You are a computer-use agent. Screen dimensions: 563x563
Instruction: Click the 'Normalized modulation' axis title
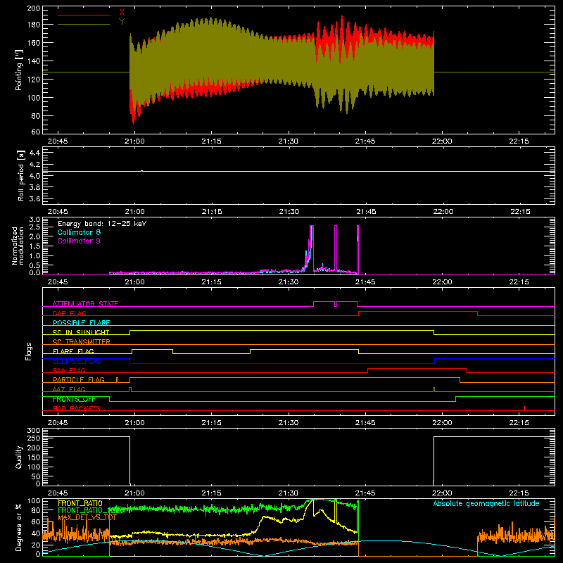coord(17,246)
